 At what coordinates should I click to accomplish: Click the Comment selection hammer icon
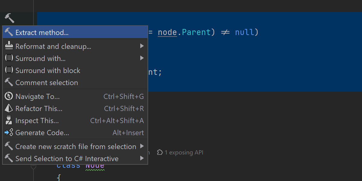click(x=9, y=82)
